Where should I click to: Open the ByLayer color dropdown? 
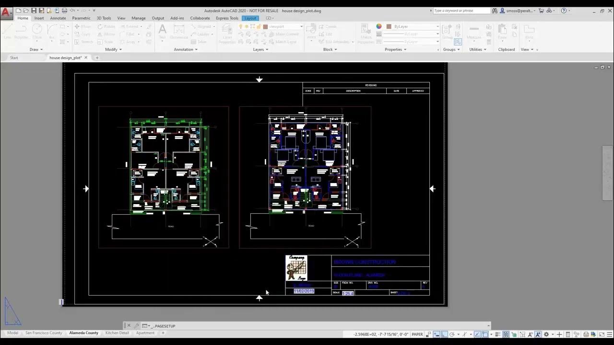pos(413,27)
